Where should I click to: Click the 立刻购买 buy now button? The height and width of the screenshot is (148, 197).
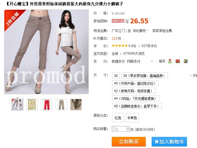coord(129,141)
